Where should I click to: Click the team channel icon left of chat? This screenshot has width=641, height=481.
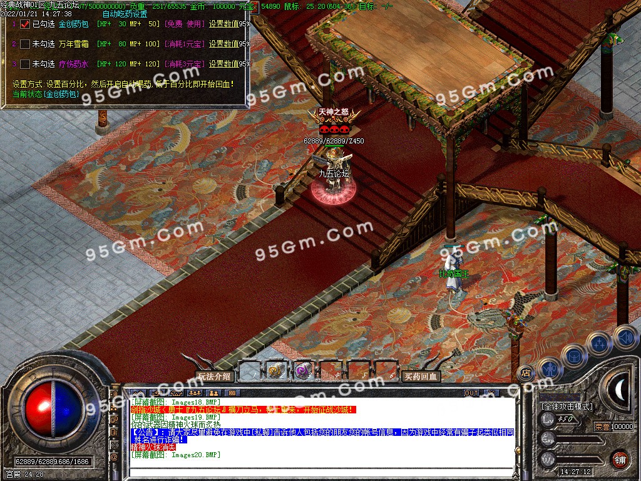point(114,408)
